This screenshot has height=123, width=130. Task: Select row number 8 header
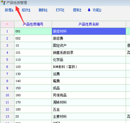click(x=7, y=81)
